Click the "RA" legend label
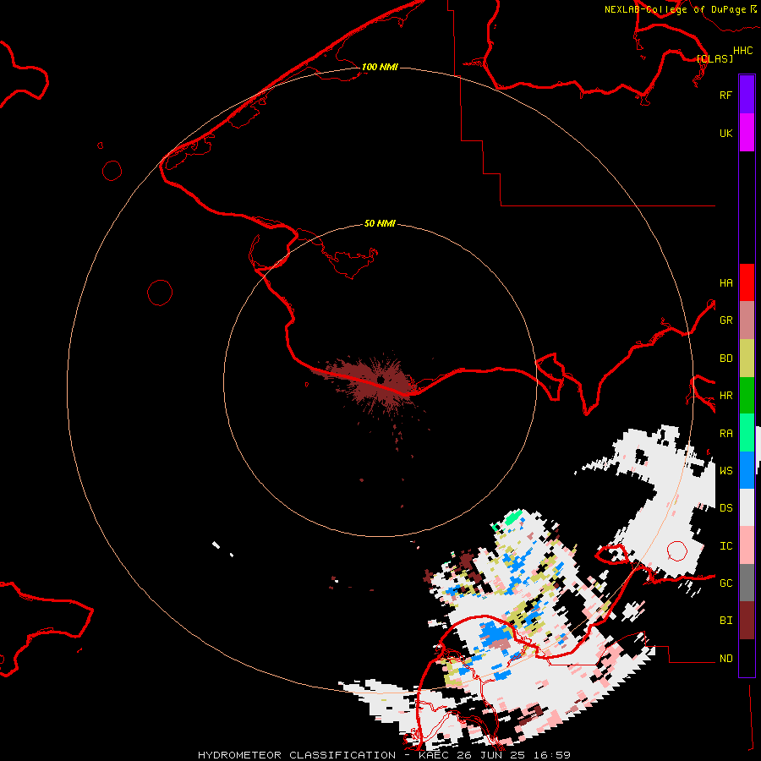The width and height of the screenshot is (761, 761). (x=725, y=433)
